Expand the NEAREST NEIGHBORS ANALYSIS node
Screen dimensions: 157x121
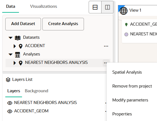tap(15, 63)
